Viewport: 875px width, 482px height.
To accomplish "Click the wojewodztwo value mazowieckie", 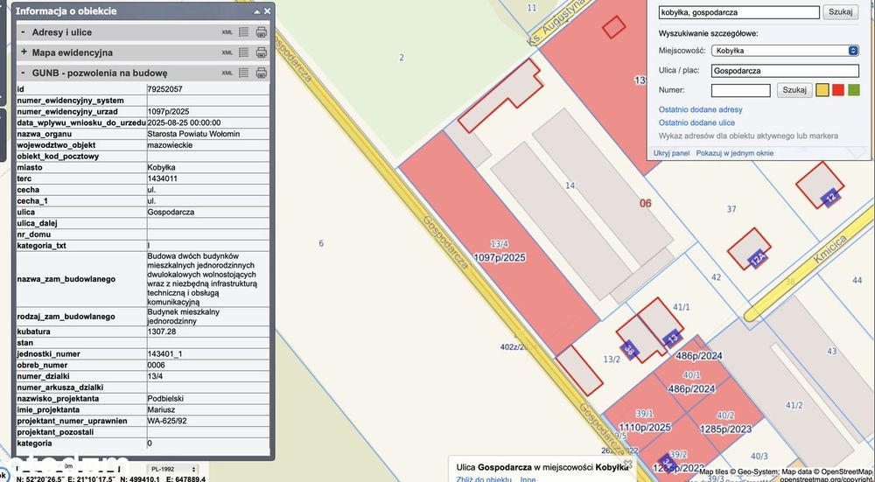I will coord(170,145).
